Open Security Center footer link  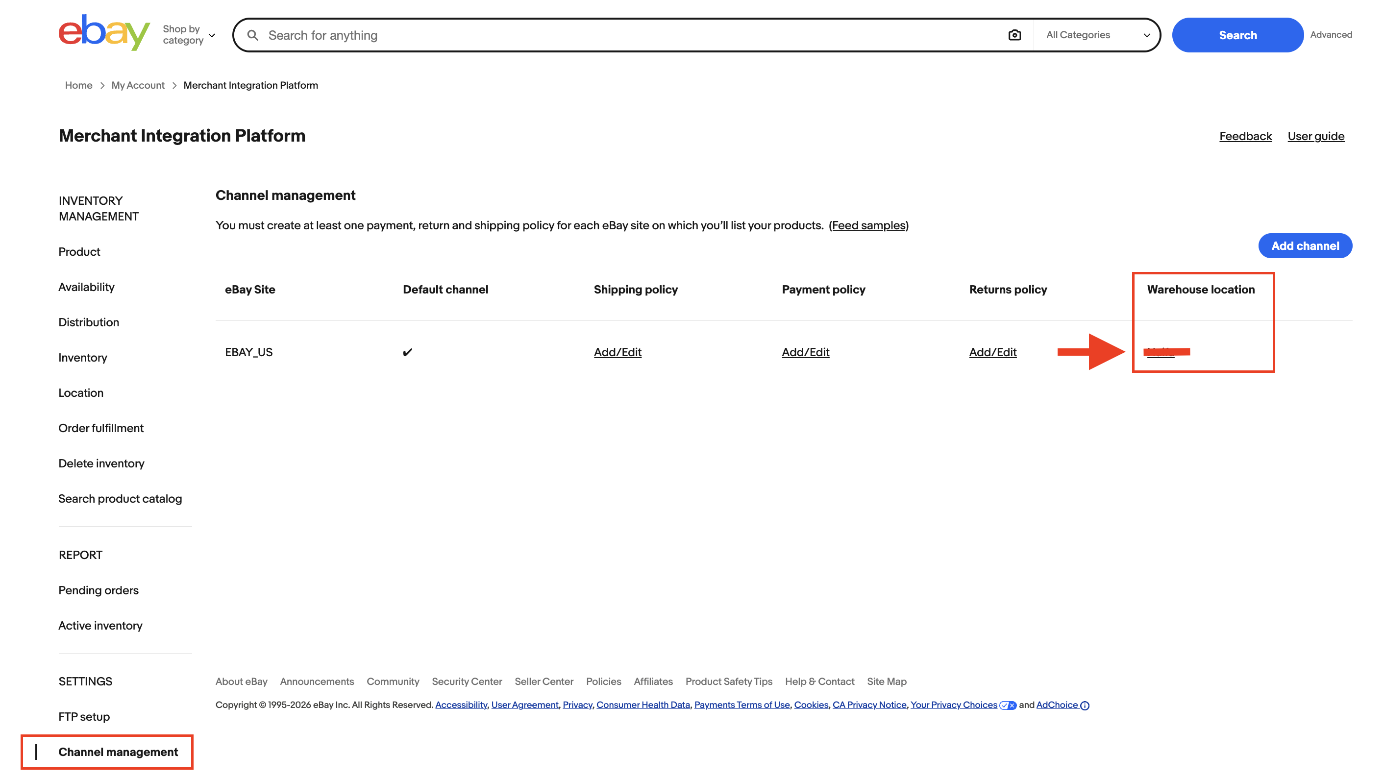click(467, 682)
